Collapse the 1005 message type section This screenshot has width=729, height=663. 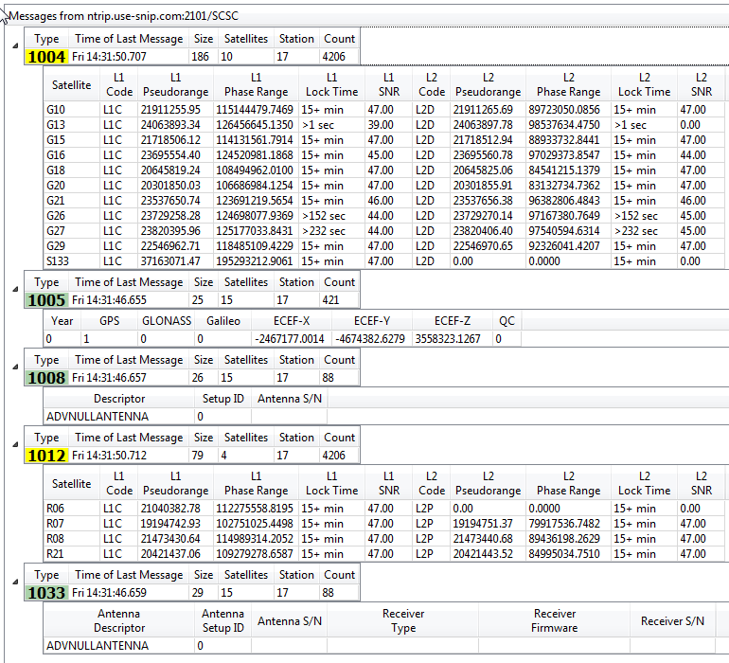[15, 289]
